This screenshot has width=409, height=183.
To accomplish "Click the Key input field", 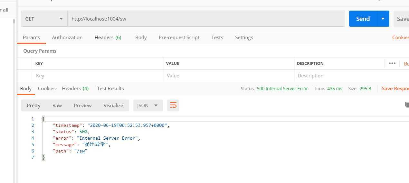I will pos(98,76).
